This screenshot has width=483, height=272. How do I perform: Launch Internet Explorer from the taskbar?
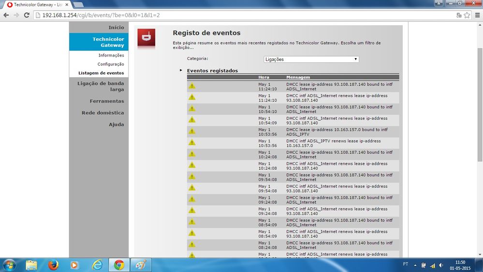coord(97,265)
